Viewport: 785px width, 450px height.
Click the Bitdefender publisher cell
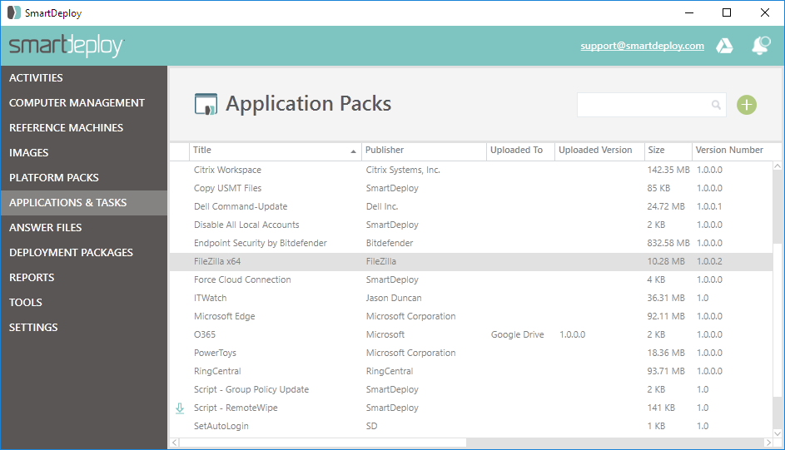point(390,243)
